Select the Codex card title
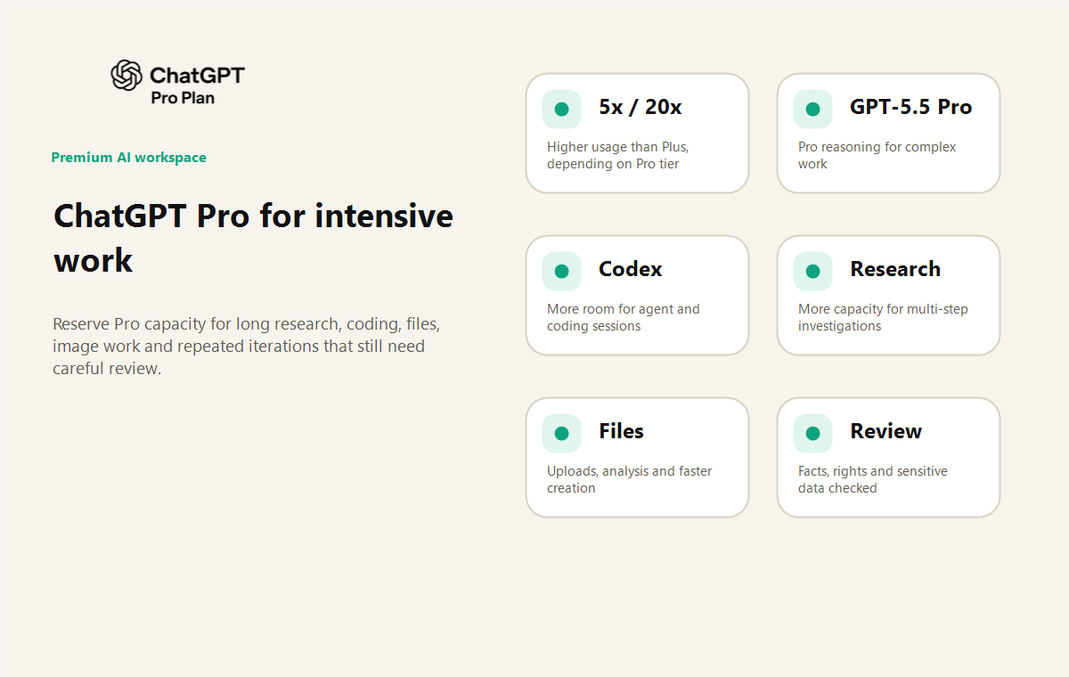The image size is (1069, 677). (631, 269)
